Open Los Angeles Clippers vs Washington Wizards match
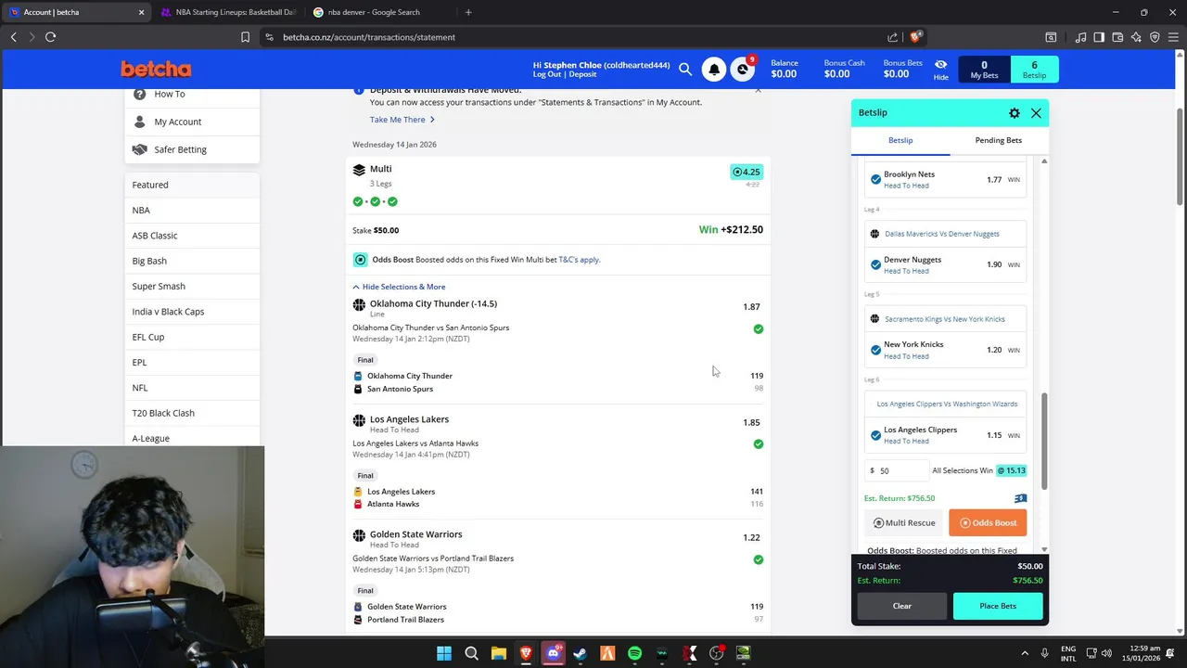The height and width of the screenshot is (668, 1187). point(947,405)
